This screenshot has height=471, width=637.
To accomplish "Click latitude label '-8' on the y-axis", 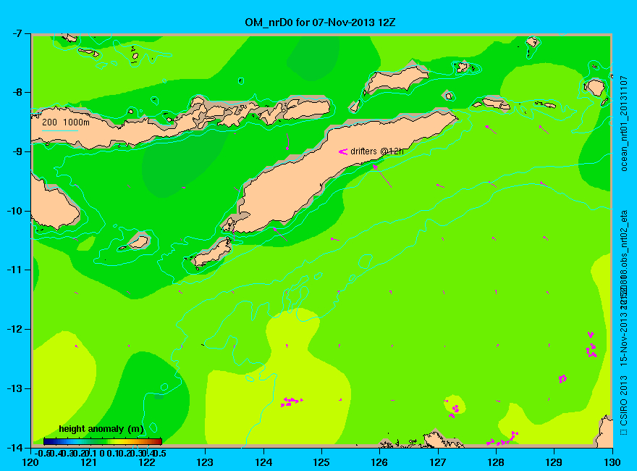I will click(x=17, y=92).
